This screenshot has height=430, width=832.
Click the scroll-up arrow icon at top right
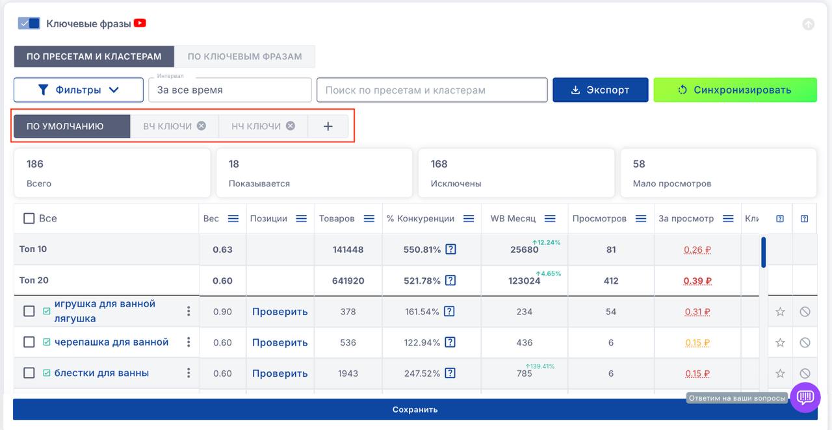click(808, 24)
